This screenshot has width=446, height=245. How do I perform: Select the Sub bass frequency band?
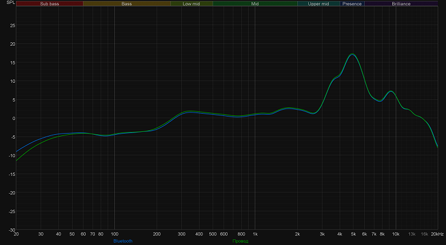click(50, 3)
